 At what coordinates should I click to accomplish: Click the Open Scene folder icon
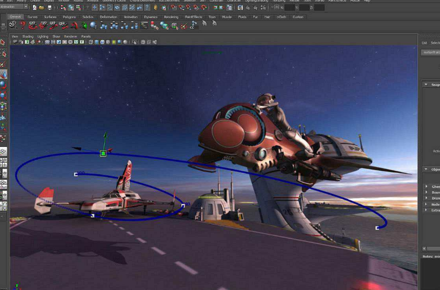(x=41, y=7)
